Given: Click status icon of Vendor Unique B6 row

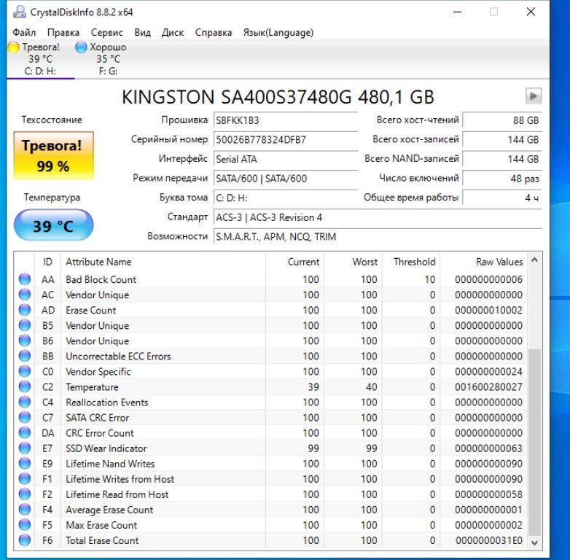Looking at the screenshot, I should click(24, 341).
